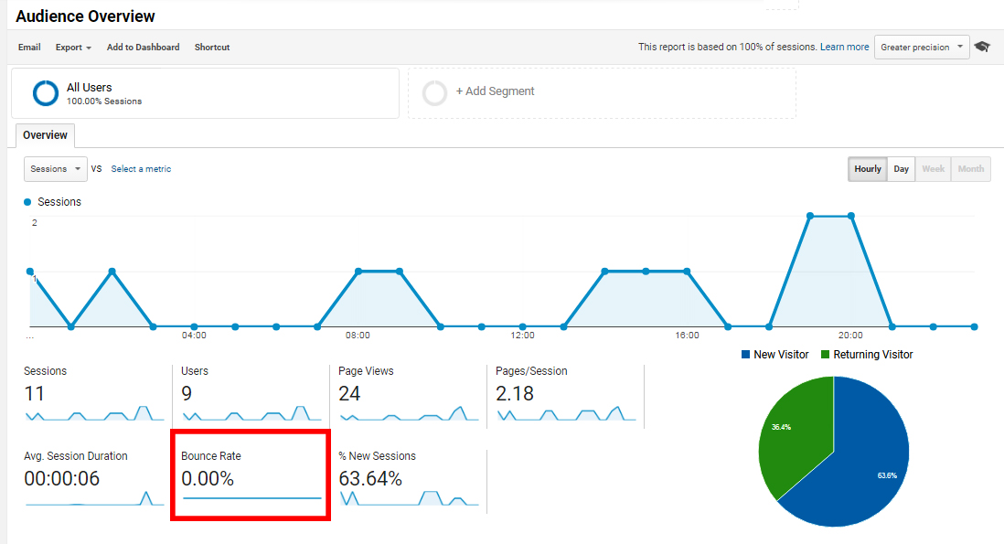Click Add to Dashboard

tap(143, 48)
